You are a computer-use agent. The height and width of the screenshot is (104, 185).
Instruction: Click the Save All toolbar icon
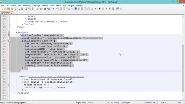[12, 9]
